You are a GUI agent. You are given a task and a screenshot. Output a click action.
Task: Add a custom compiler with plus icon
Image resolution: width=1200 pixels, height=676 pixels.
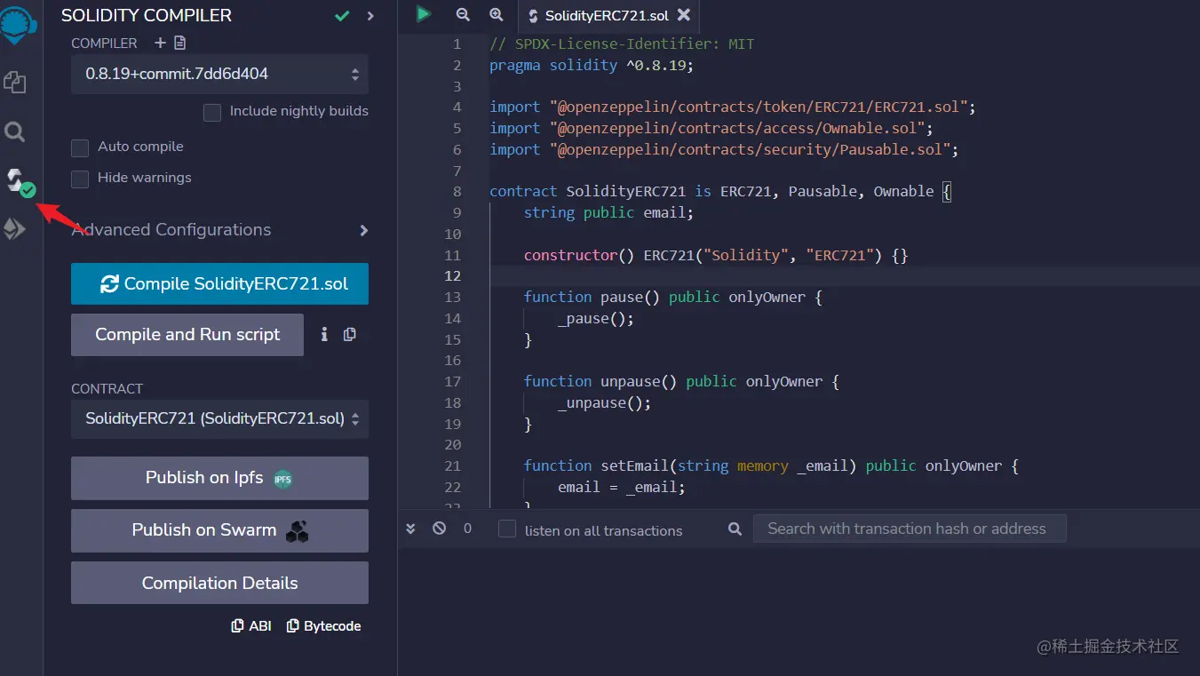click(160, 43)
